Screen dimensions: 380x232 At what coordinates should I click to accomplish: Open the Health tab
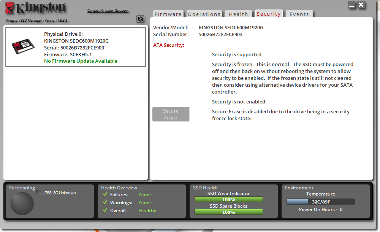[x=239, y=14]
